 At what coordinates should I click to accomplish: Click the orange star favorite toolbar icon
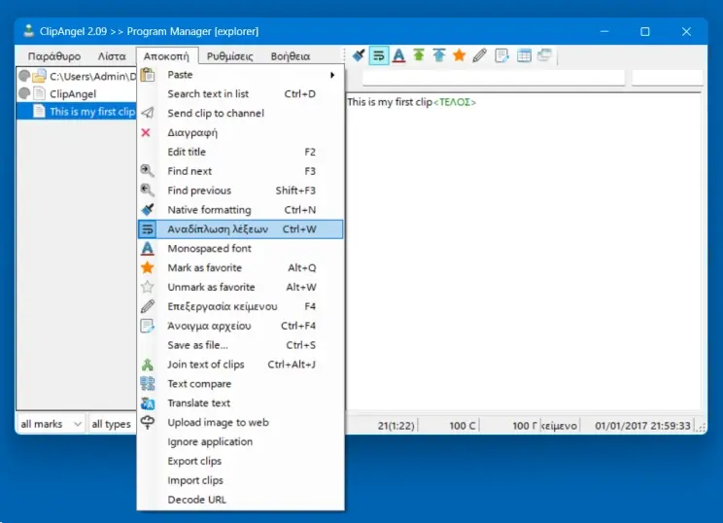pyautogui.click(x=460, y=55)
